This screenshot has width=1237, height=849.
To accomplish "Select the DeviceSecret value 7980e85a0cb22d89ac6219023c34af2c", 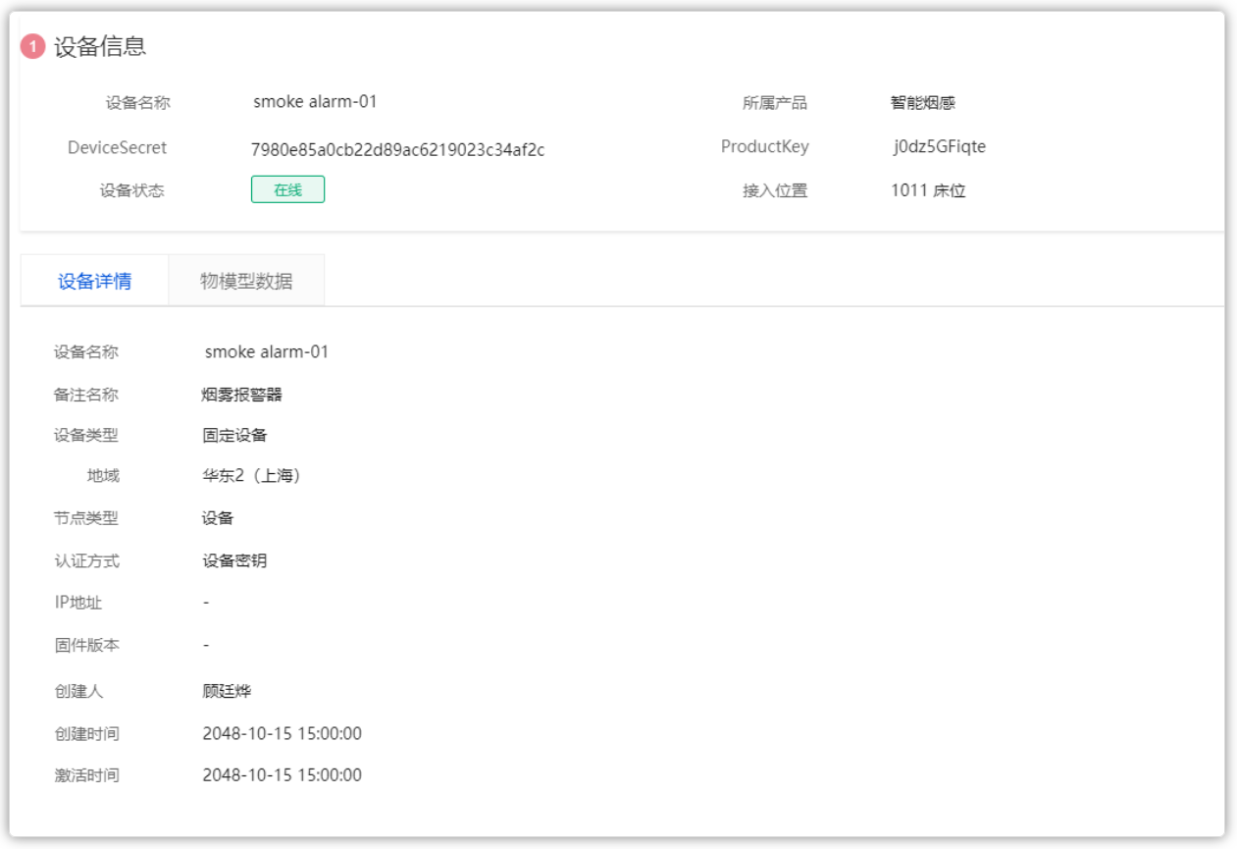I will click(397, 150).
